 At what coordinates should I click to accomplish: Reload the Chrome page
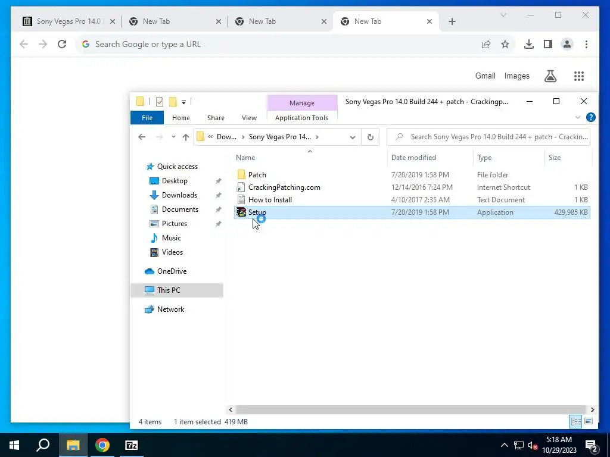click(x=62, y=44)
